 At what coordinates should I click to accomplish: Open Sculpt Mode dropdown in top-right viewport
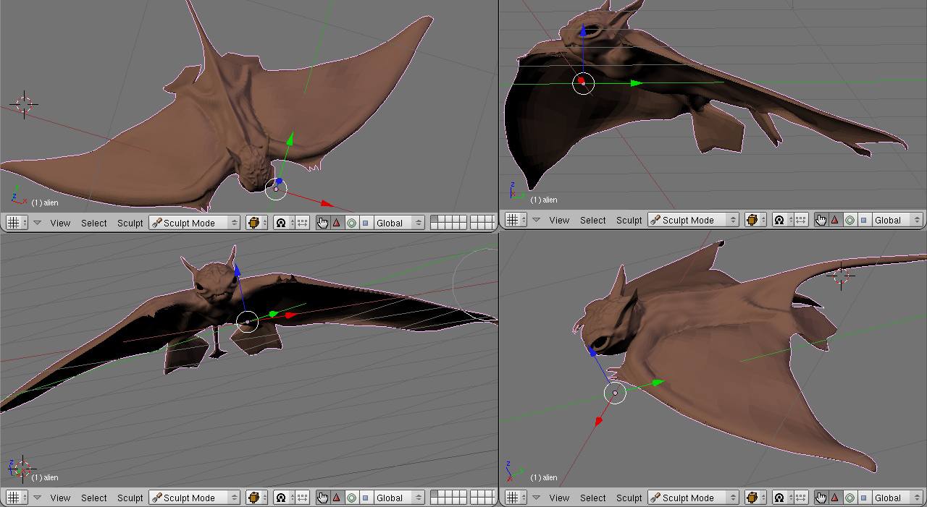(x=694, y=220)
